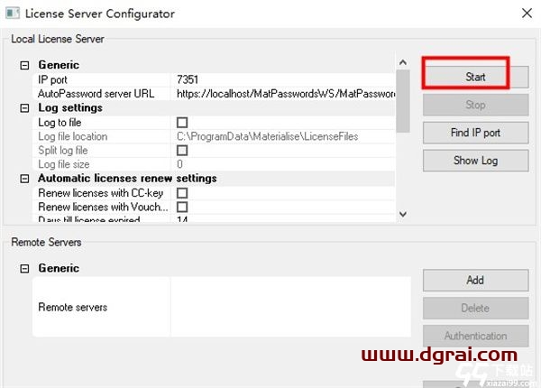Image resolution: width=541 pixels, height=388 pixels.
Task: Collapse Automatic licenses renew settings group
Action: (x=24, y=179)
